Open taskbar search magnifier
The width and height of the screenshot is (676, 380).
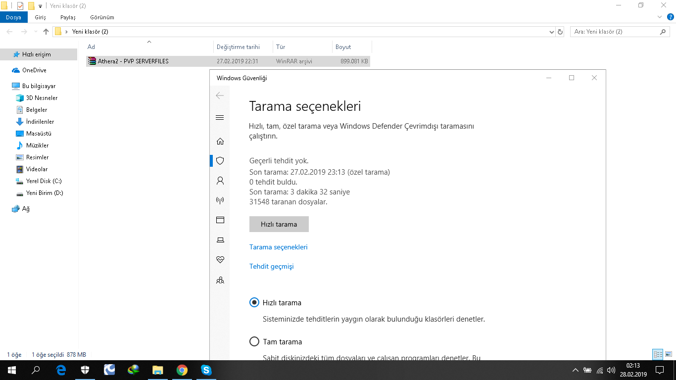click(36, 370)
